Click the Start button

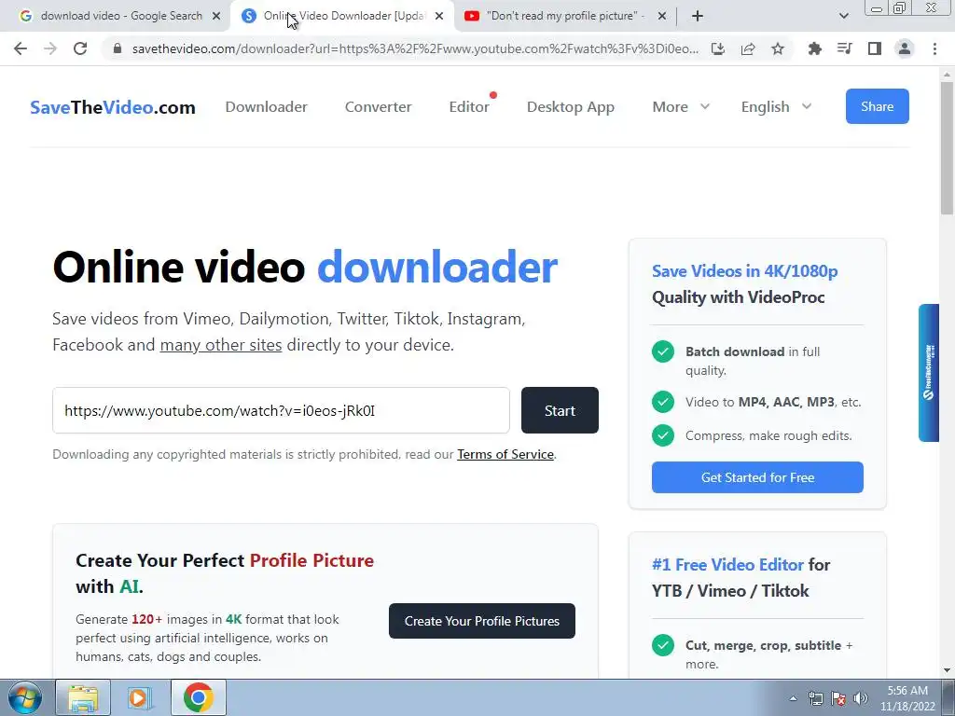560,410
